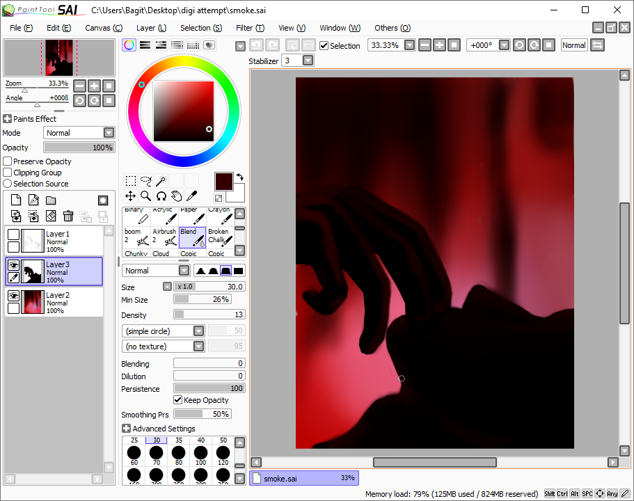Clear the layer with eraser icon
Screen dimensions: 634x501
click(x=51, y=216)
